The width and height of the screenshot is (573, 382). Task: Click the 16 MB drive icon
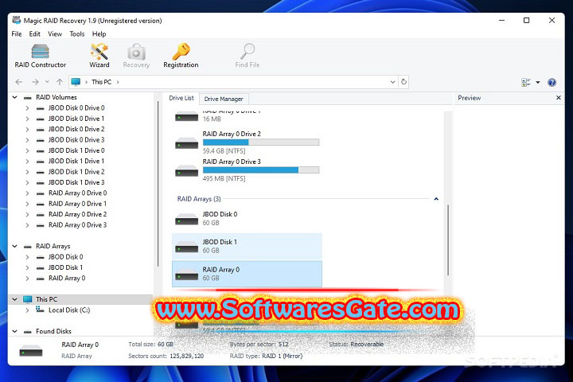click(x=186, y=117)
